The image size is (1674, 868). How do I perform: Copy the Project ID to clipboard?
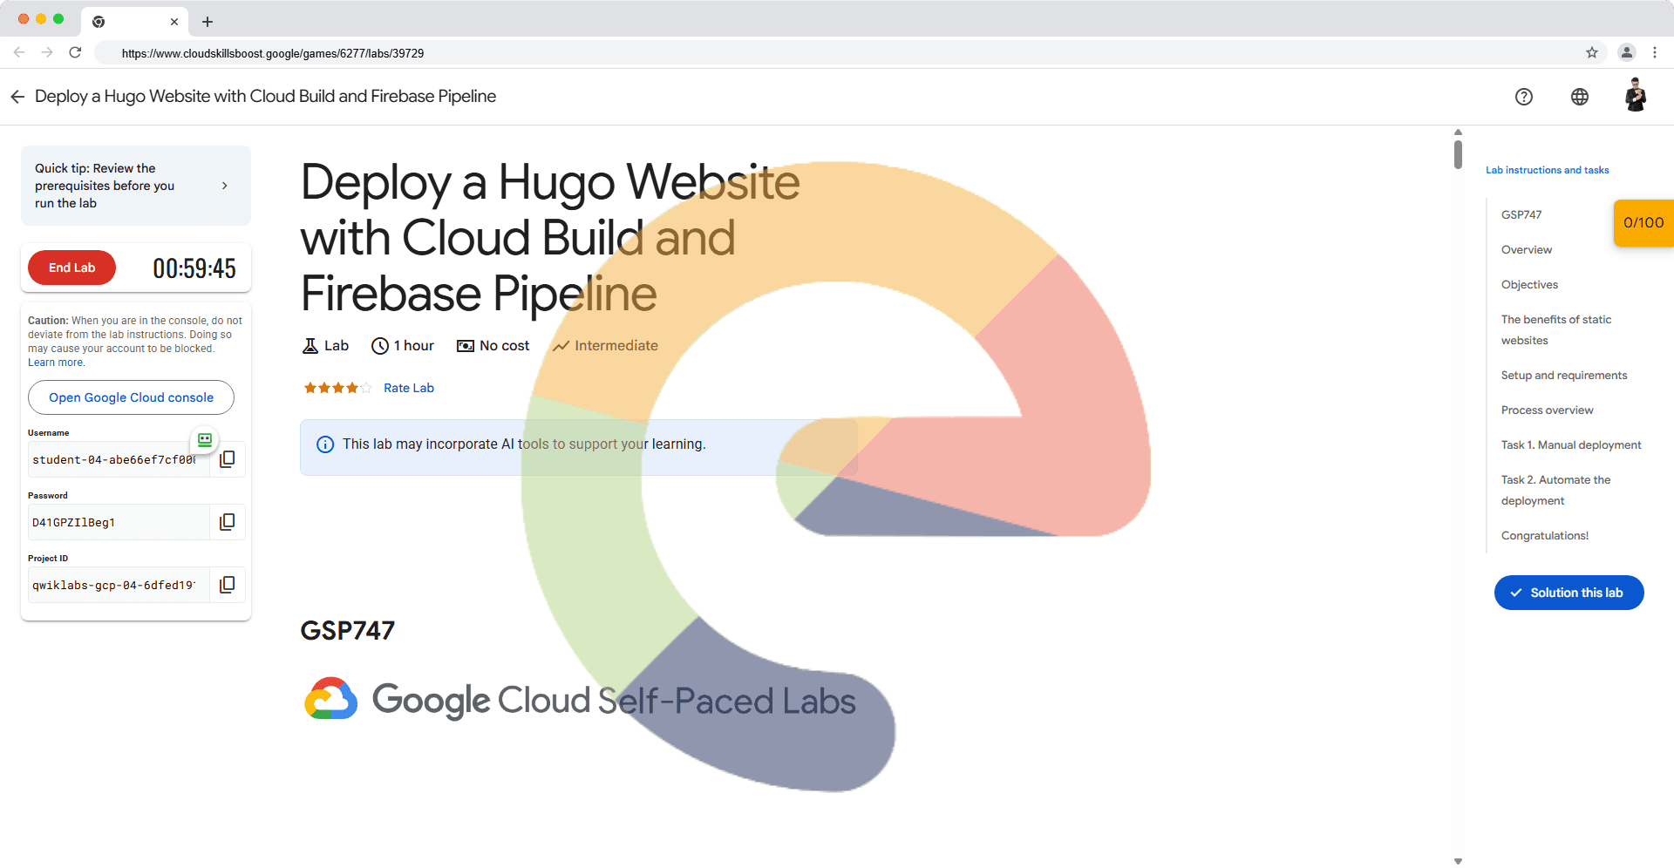click(227, 585)
